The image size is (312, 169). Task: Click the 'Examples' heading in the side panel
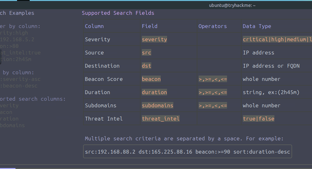pos(22,13)
